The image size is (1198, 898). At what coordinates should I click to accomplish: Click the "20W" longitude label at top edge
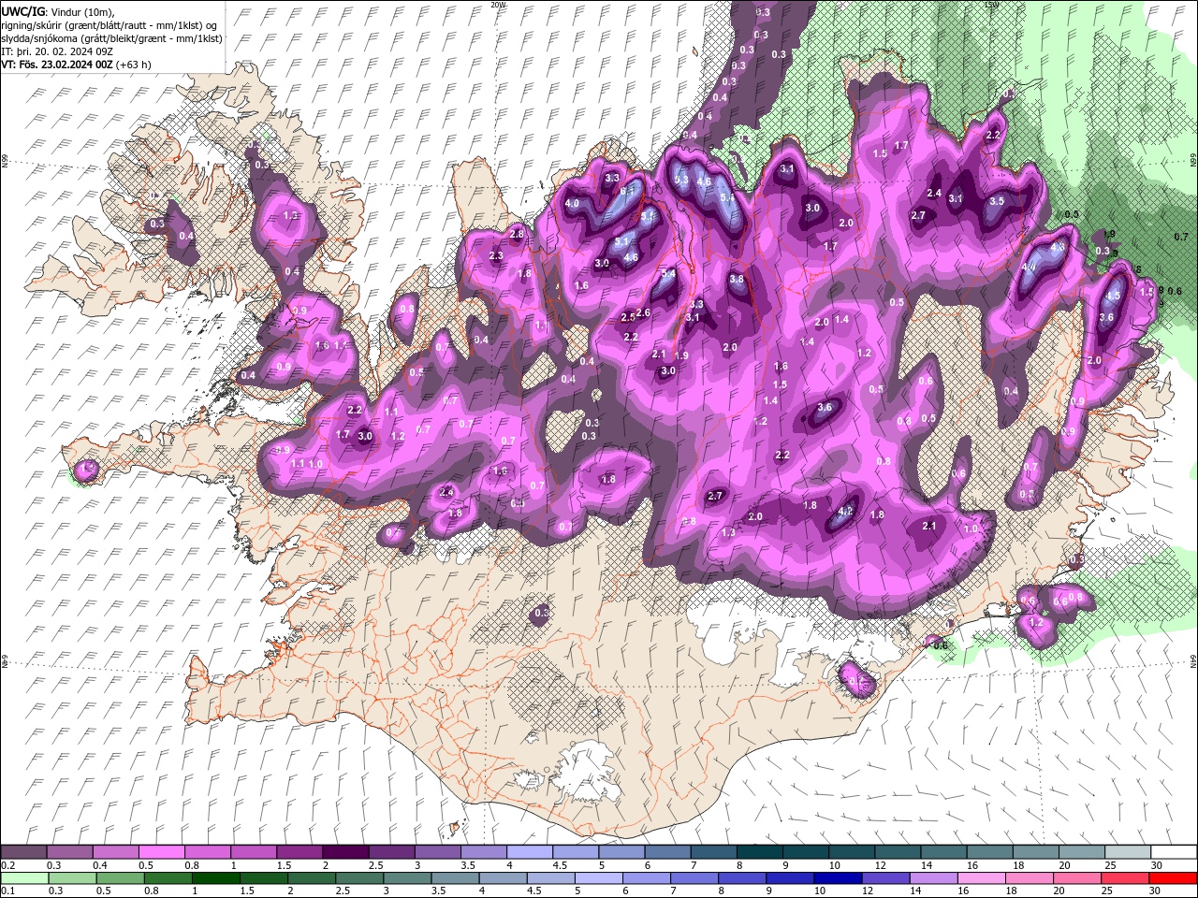[497, 4]
